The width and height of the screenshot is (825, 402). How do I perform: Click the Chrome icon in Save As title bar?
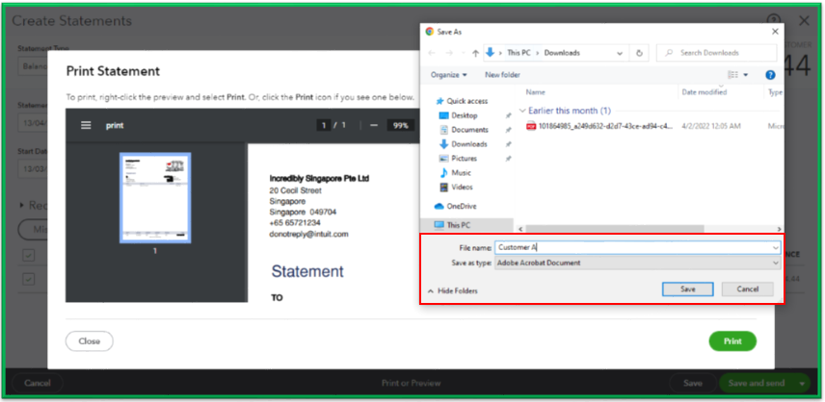[429, 32]
